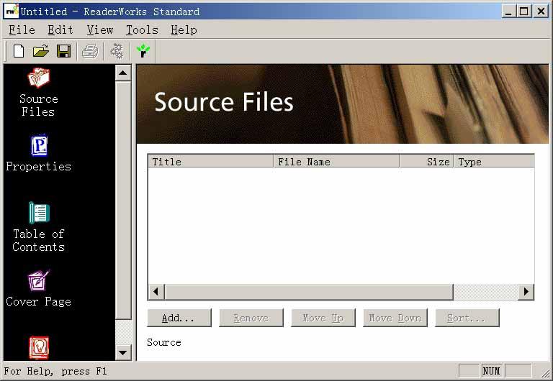553x381 pixels.
Task: Sort the list by the Title column header
Action: (x=210, y=162)
